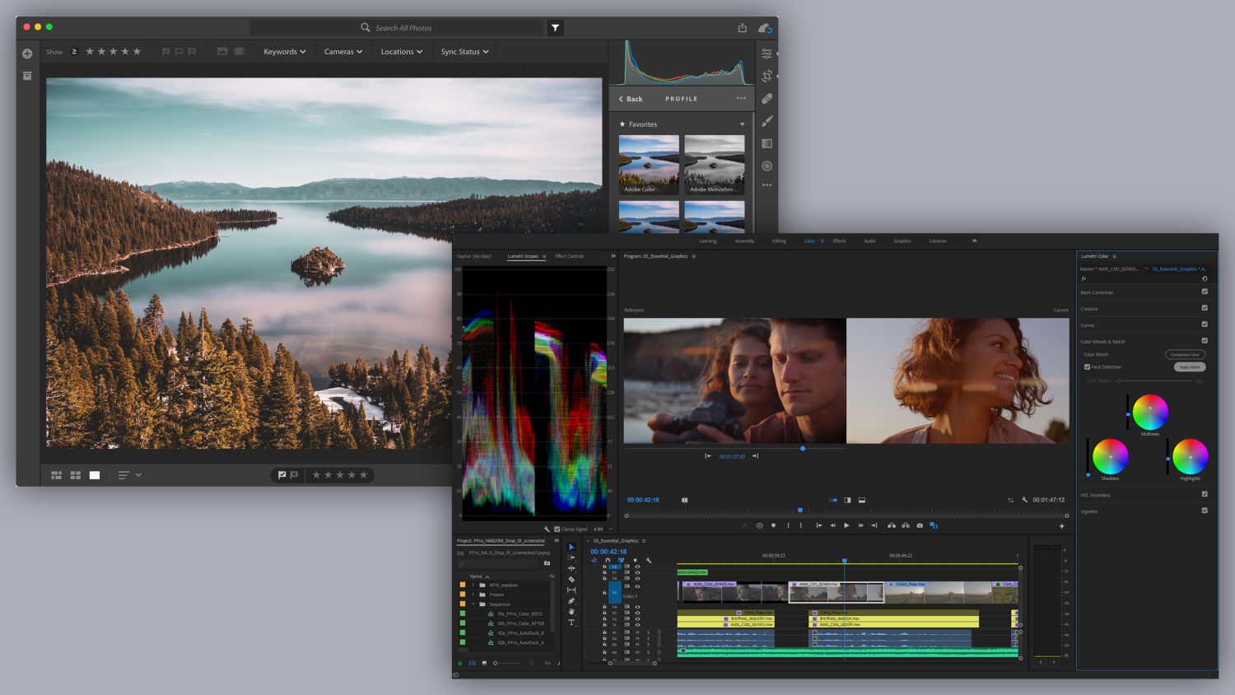1235x695 pixels.
Task: Disable the Face Detection checkbox
Action: [x=1087, y=367]
